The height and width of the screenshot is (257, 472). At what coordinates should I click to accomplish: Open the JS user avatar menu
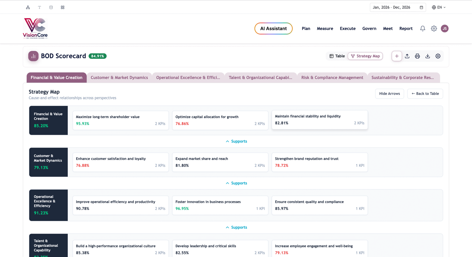445,29
